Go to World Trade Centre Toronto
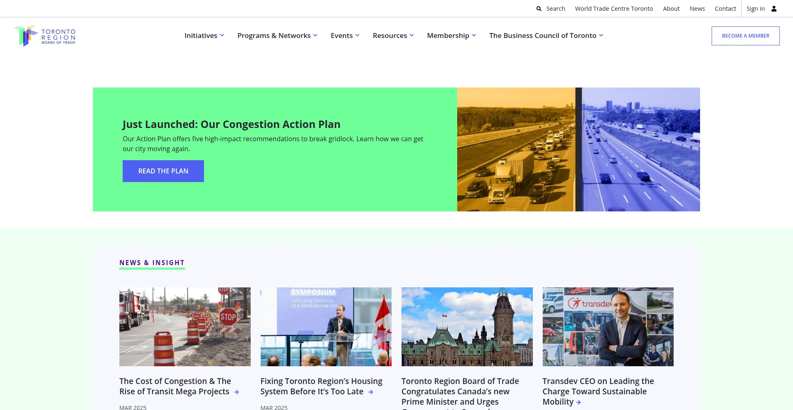 614,9
